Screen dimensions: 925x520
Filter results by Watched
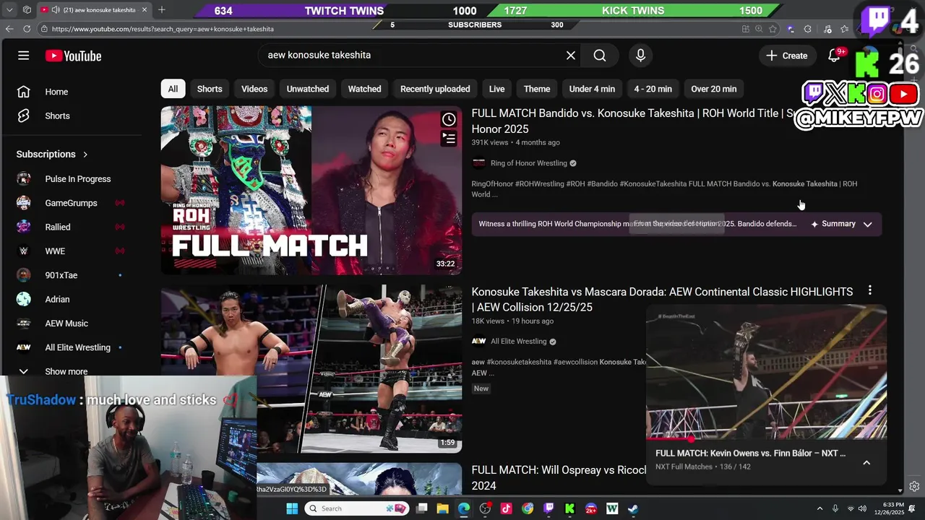(364, 89)
